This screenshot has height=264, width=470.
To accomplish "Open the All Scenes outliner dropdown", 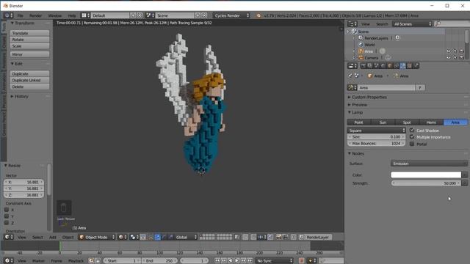I will click(x=413, y=24).
